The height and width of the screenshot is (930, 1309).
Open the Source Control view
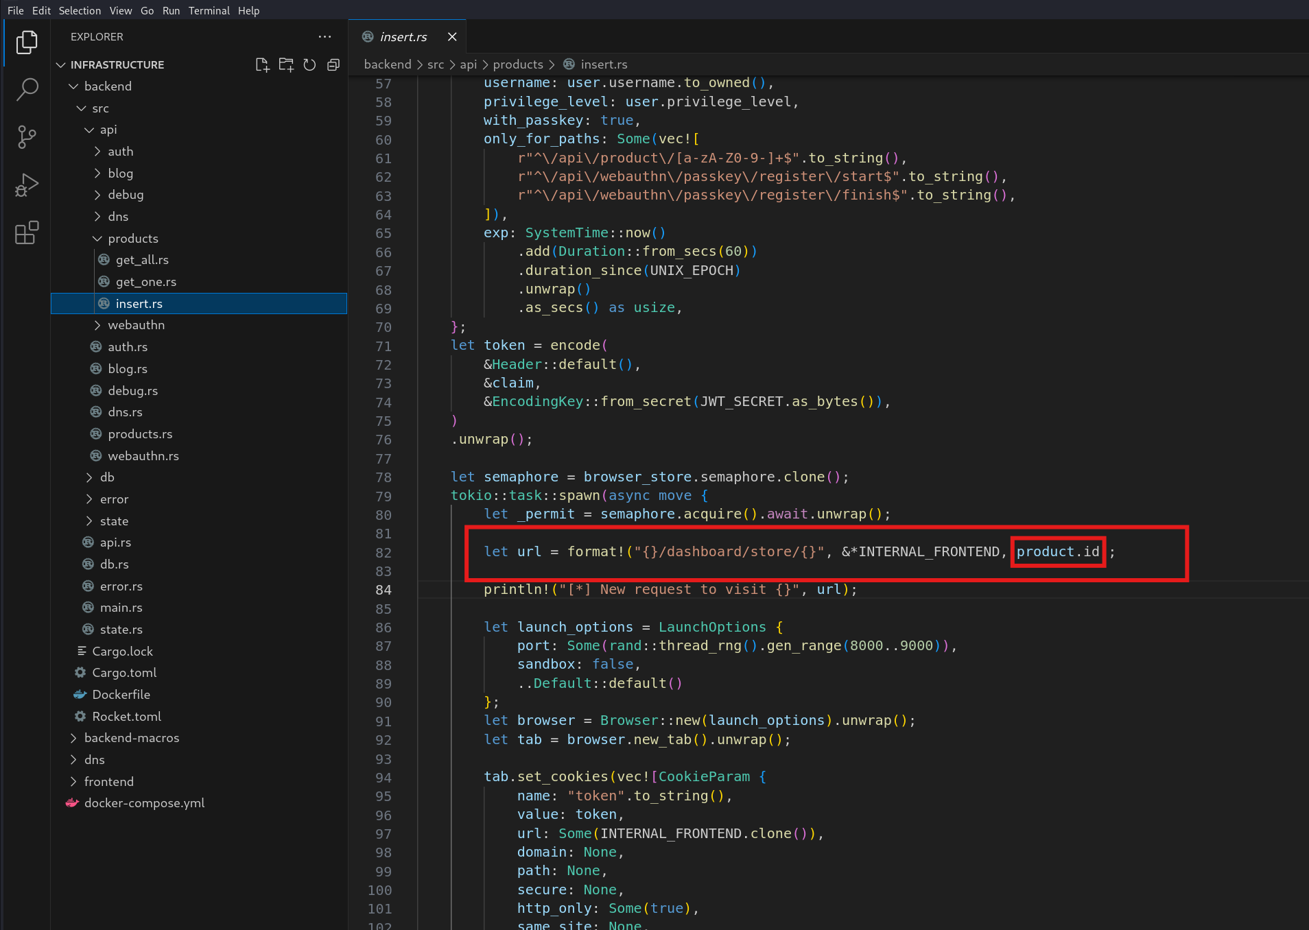[x=27, y=137]
